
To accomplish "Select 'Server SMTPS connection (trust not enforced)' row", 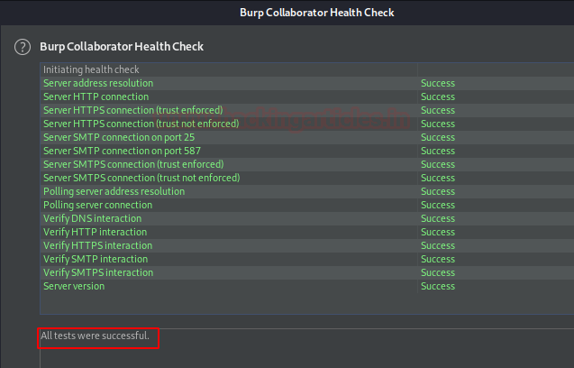I will click(306, 178).
